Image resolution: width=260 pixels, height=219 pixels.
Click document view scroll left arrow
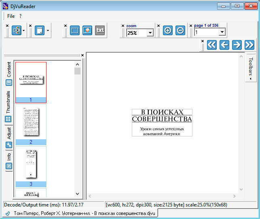[90, 196]
